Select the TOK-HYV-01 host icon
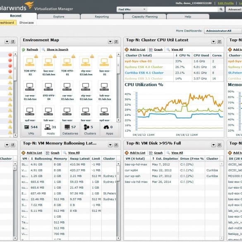 coord(67,62)
